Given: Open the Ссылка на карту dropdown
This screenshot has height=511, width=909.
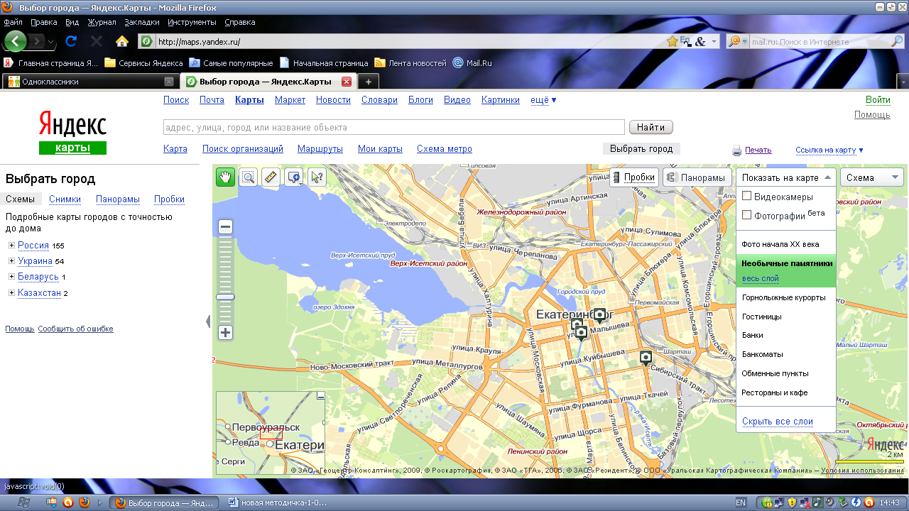Looking at the screenshot, I should pos(829,150).
